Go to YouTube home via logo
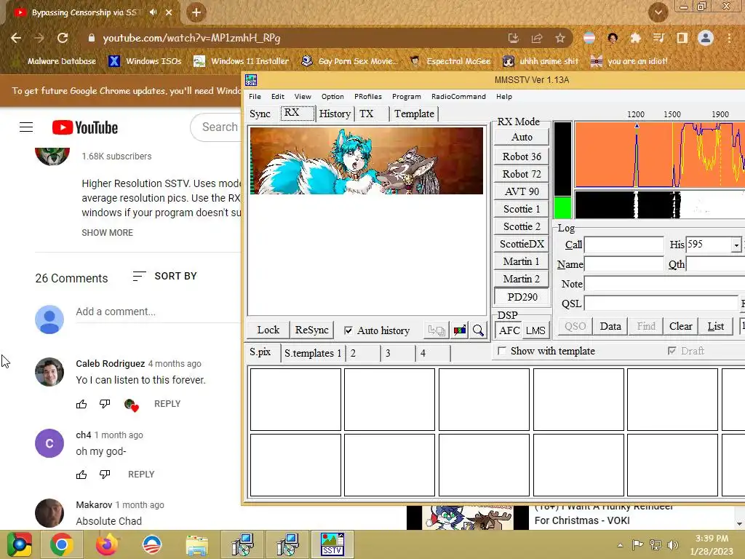Viewport: 745px width, 559px height. [85, 127]
